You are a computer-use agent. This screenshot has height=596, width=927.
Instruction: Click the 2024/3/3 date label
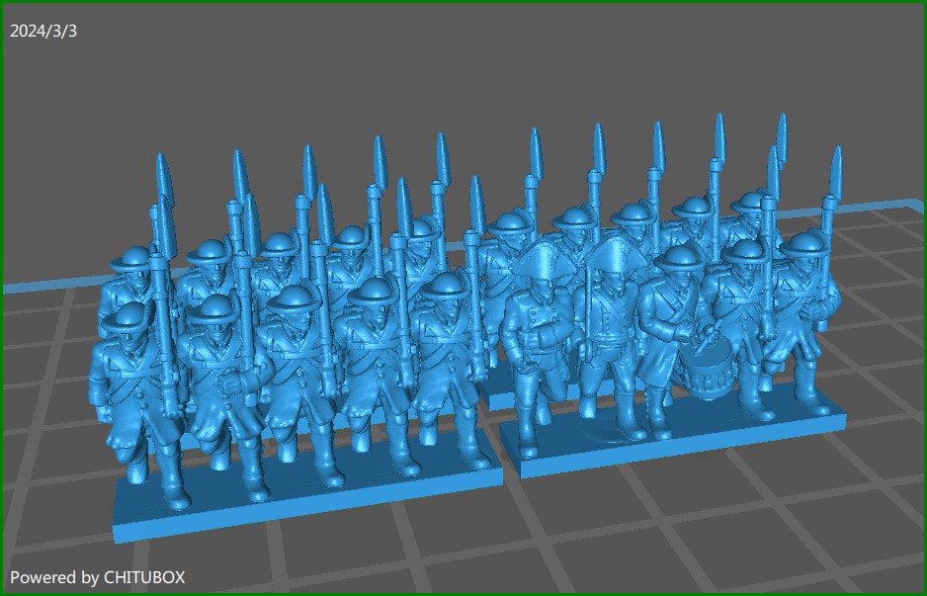43,31
